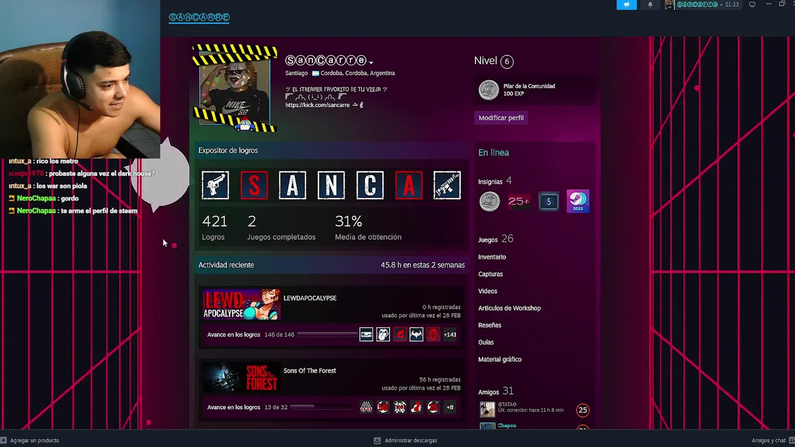Click the LEWDAPOCALYPSE game title

click(x=310, y=298)
